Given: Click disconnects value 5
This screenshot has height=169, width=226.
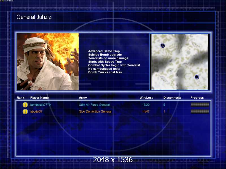Looking at the screenshot, I should [x=164, y=104].
